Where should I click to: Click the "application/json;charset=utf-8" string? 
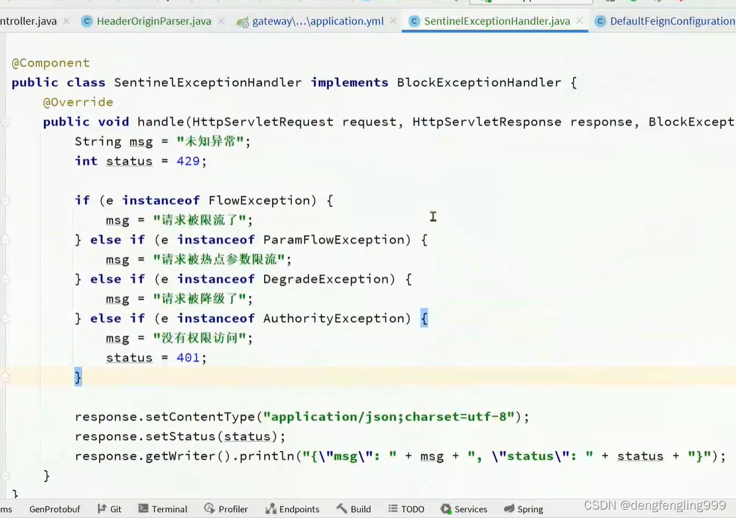point(388,417)
